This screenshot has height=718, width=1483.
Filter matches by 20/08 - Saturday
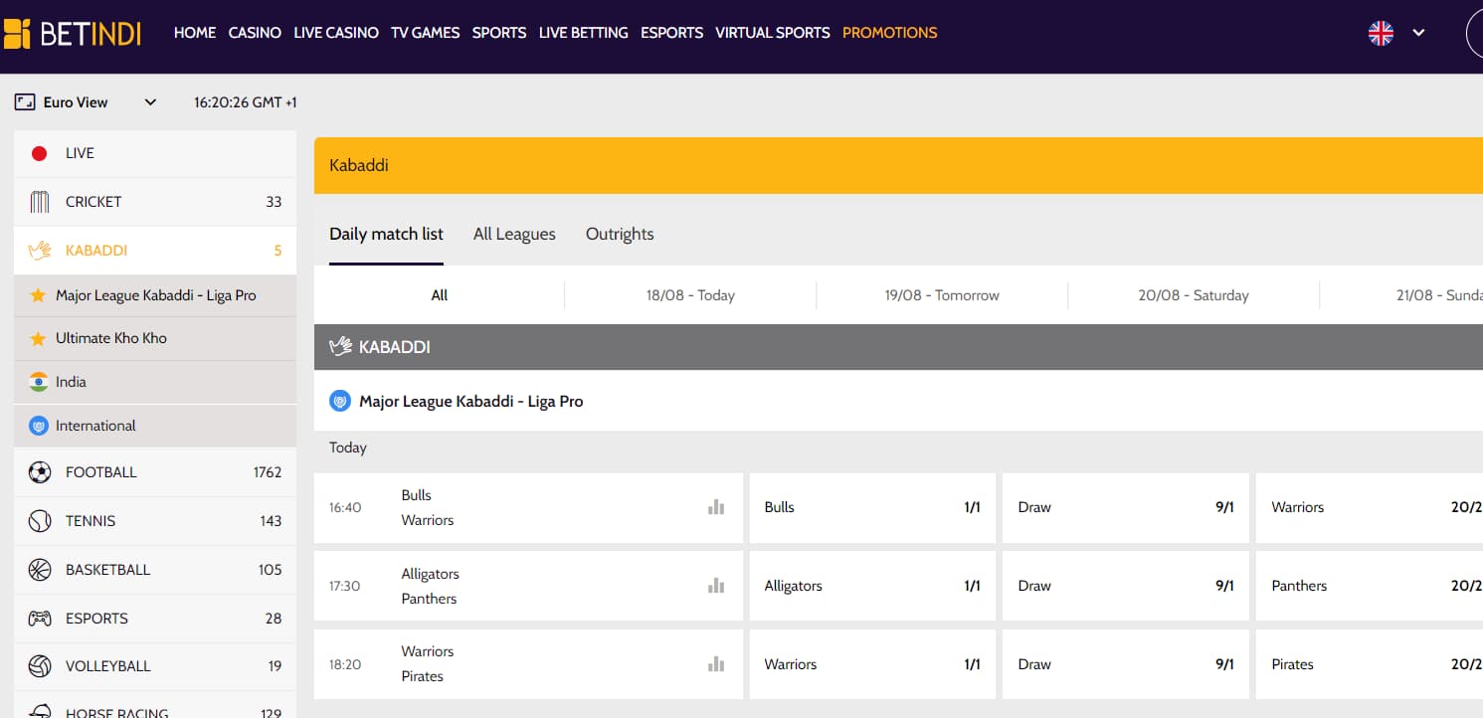coord(1194,295)
